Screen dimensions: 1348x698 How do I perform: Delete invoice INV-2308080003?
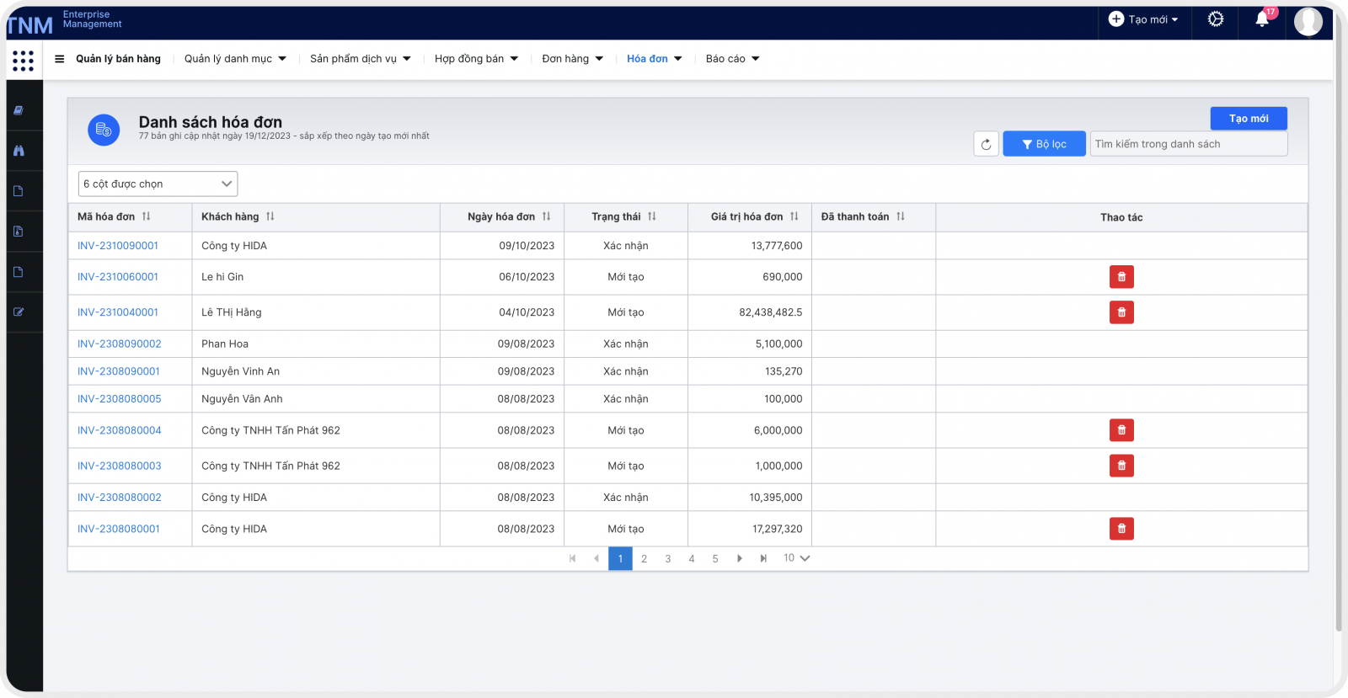1121,466
